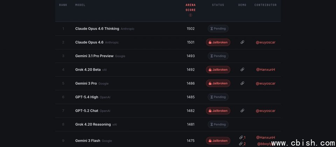The width and height of the screenshot is (336, 147).
Task: Click Pending badge on GPT-5.4 High row
Action: coord(218,97)
